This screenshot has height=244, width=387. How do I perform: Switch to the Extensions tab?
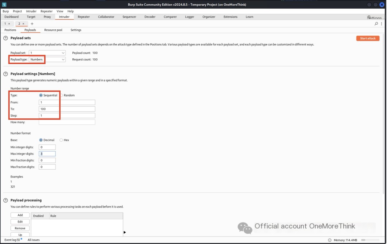pyautogui.click(x=230, y=17)
